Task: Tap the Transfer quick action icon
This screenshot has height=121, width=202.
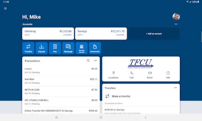Action: [28, 48]
